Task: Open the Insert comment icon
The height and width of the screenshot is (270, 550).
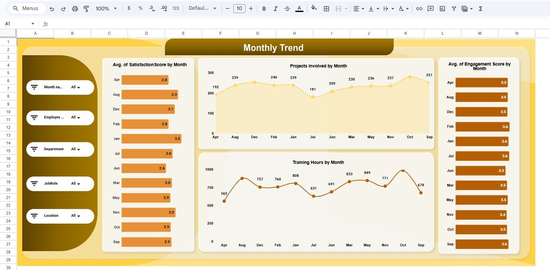Action: (x=430, y=8)
